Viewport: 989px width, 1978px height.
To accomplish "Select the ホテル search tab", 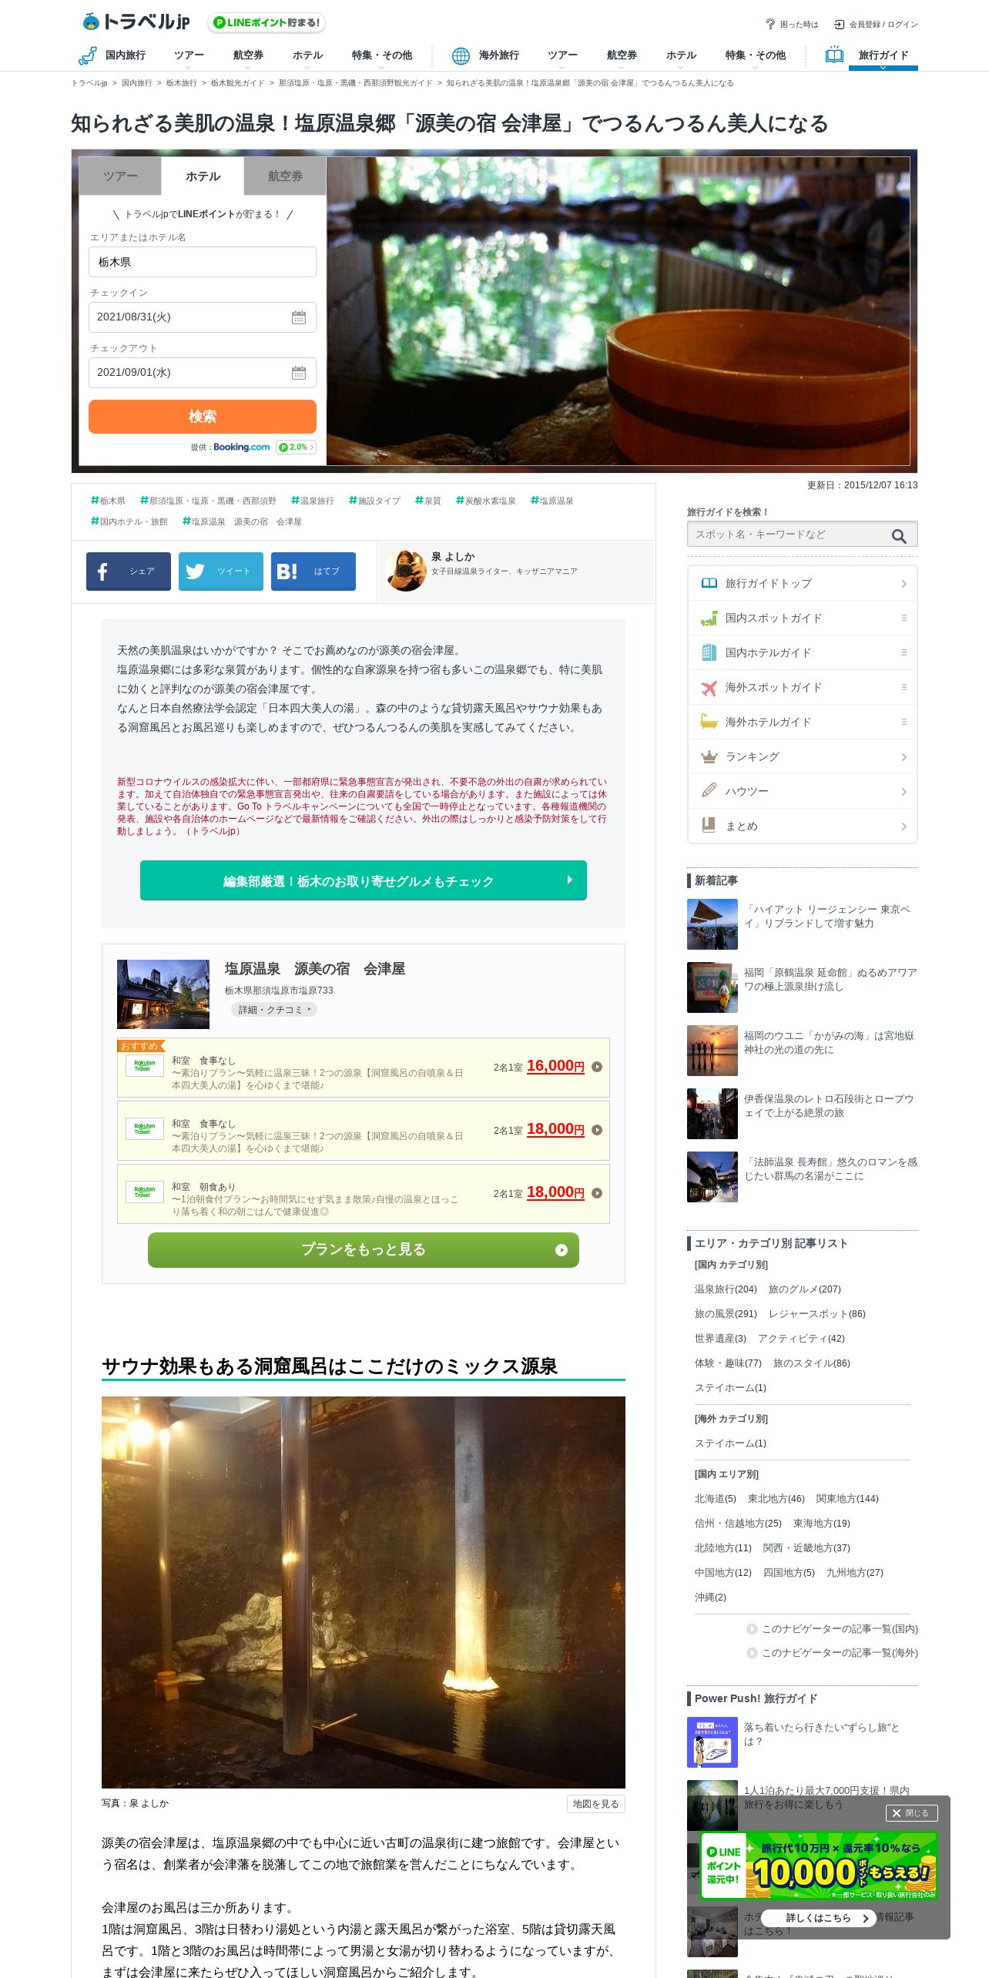I will 203,176.
